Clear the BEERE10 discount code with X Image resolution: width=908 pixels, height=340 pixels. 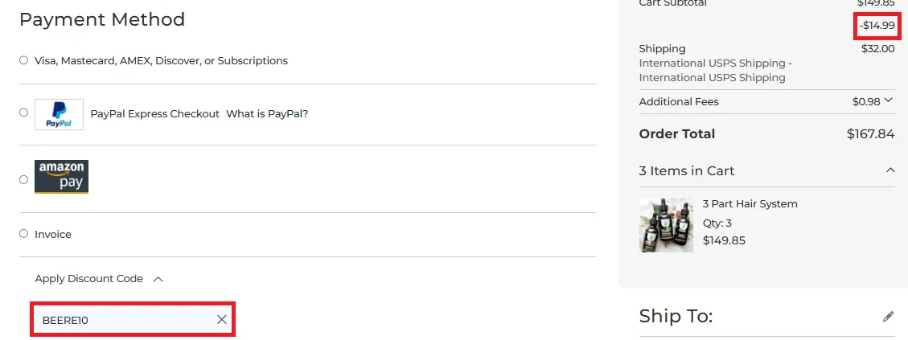(222, 319)
